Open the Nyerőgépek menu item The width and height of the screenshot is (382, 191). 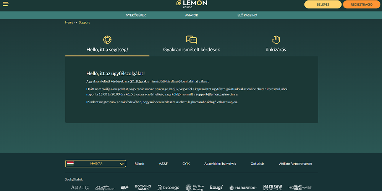click(x=136, y=15)
